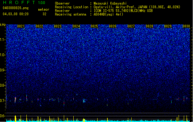Click the Receiver label

(x=62, y=11)
